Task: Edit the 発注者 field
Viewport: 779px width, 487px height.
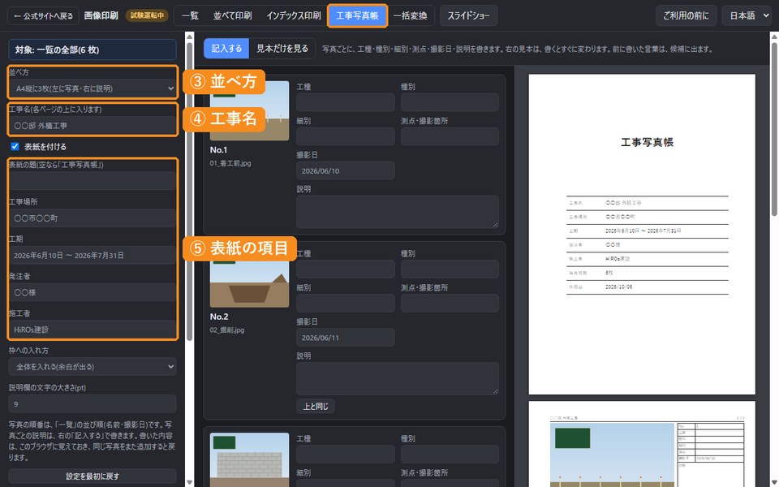Action: tap(93, 293)
